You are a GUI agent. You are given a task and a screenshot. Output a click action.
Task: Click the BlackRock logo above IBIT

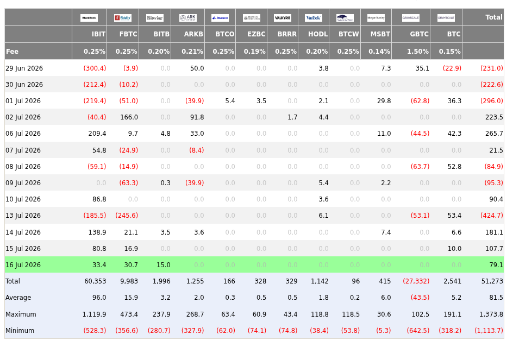pyautogui.click(x=89, y=17)
